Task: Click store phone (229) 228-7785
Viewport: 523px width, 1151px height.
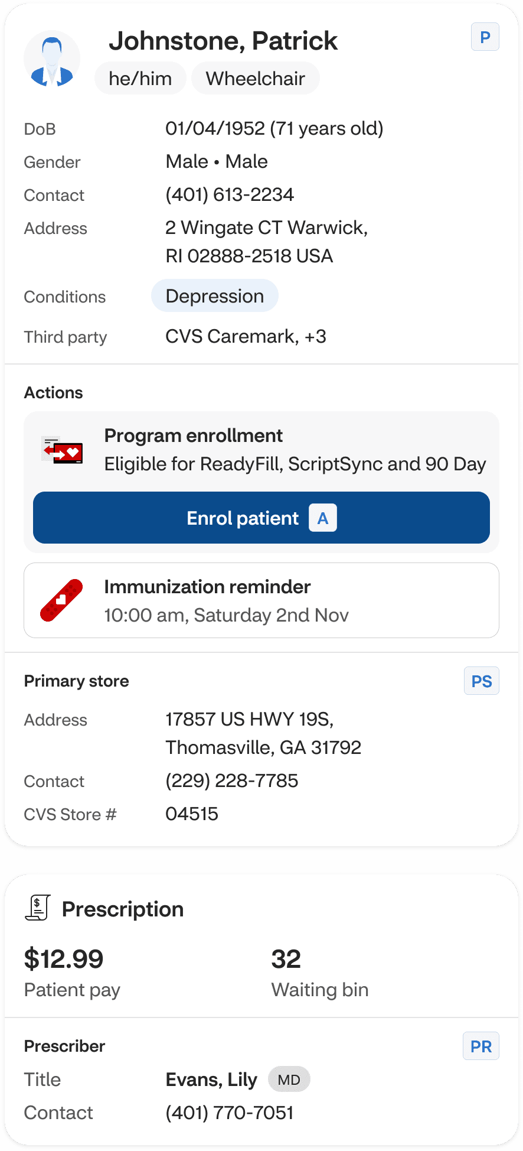Action: coord(231,781)
